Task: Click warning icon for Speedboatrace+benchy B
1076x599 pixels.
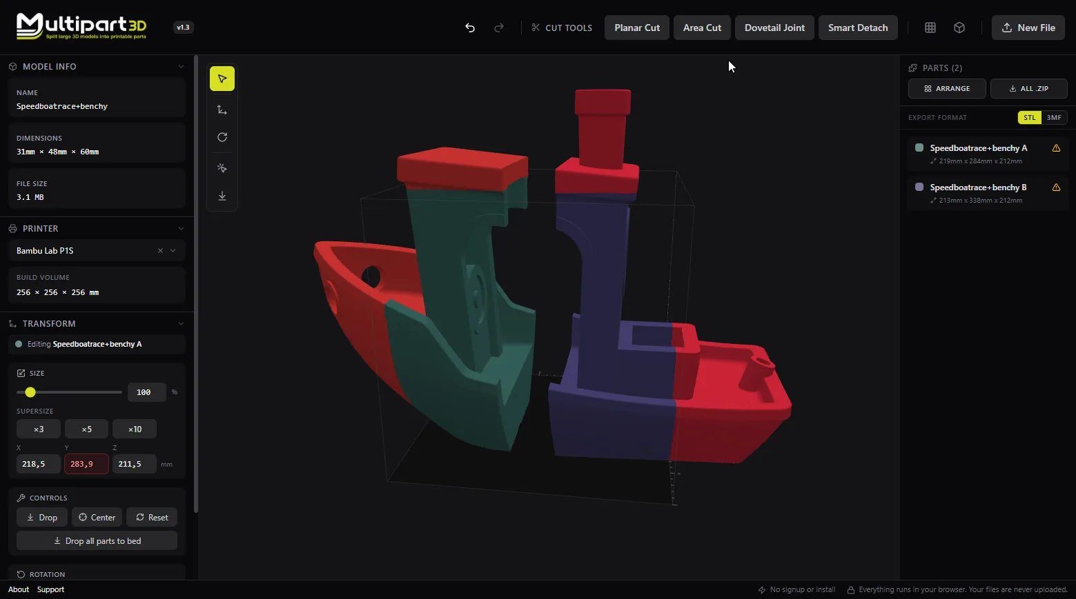Action: point(1056,187)
